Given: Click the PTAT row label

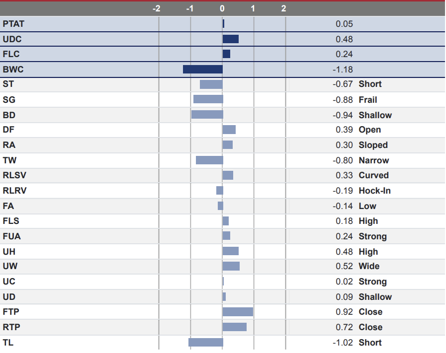Looking at the screenshot, I should [13, 24].
